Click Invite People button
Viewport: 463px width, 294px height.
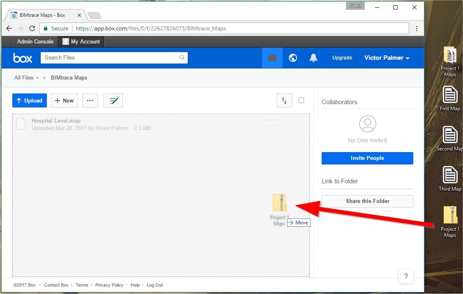coord(367,158)
